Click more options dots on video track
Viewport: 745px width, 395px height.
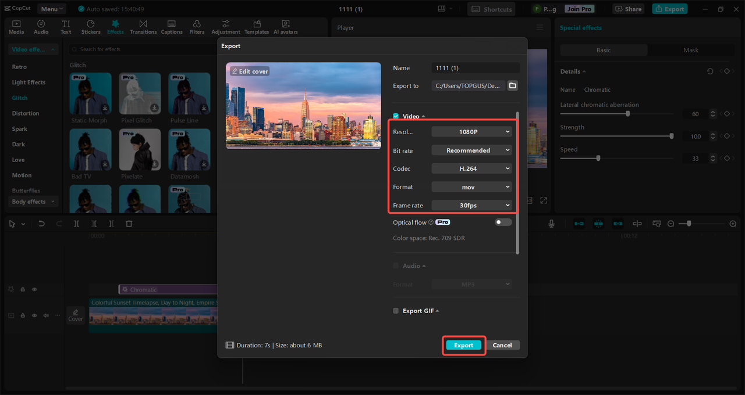pos(57,315)
